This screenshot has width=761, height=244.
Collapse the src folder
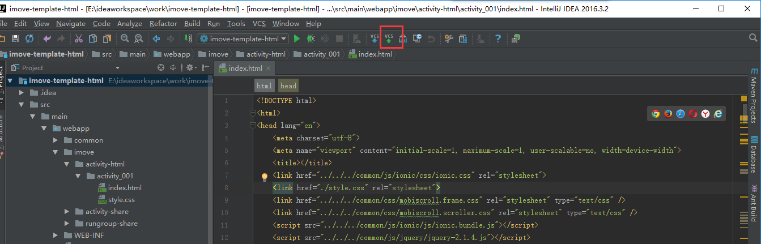[x=22, y=105]
